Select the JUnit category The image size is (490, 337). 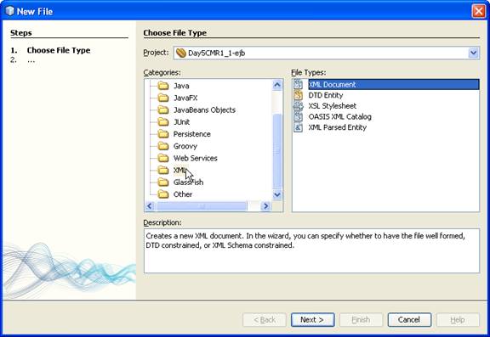[181, 122]
